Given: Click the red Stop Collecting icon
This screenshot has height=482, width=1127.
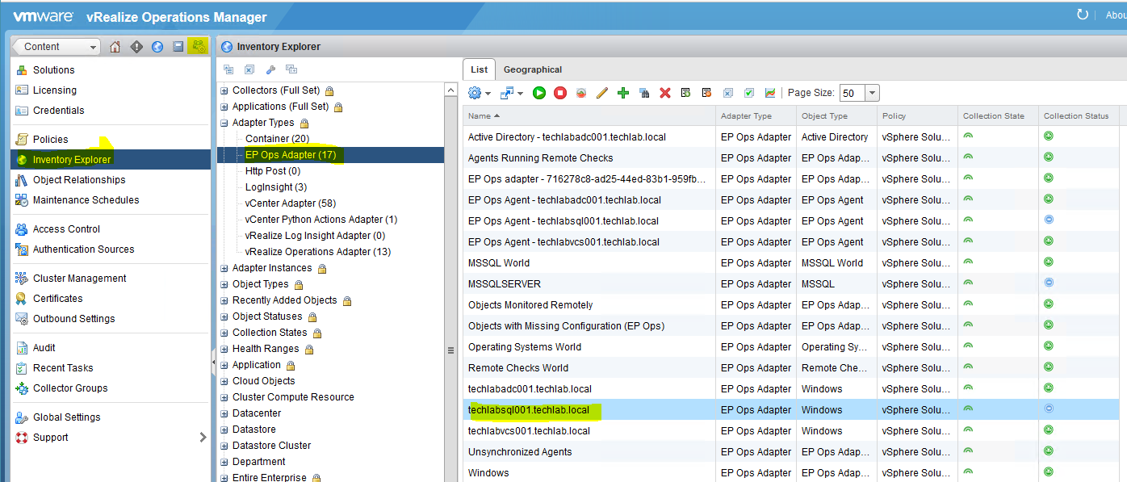Looking at the screenshot, I should click(x=560, y=93).
